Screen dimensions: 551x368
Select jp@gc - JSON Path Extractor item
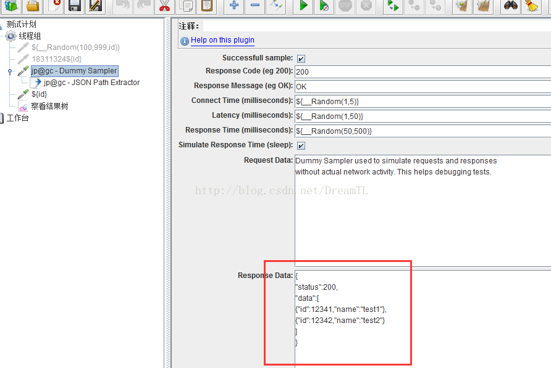(91, 83)
